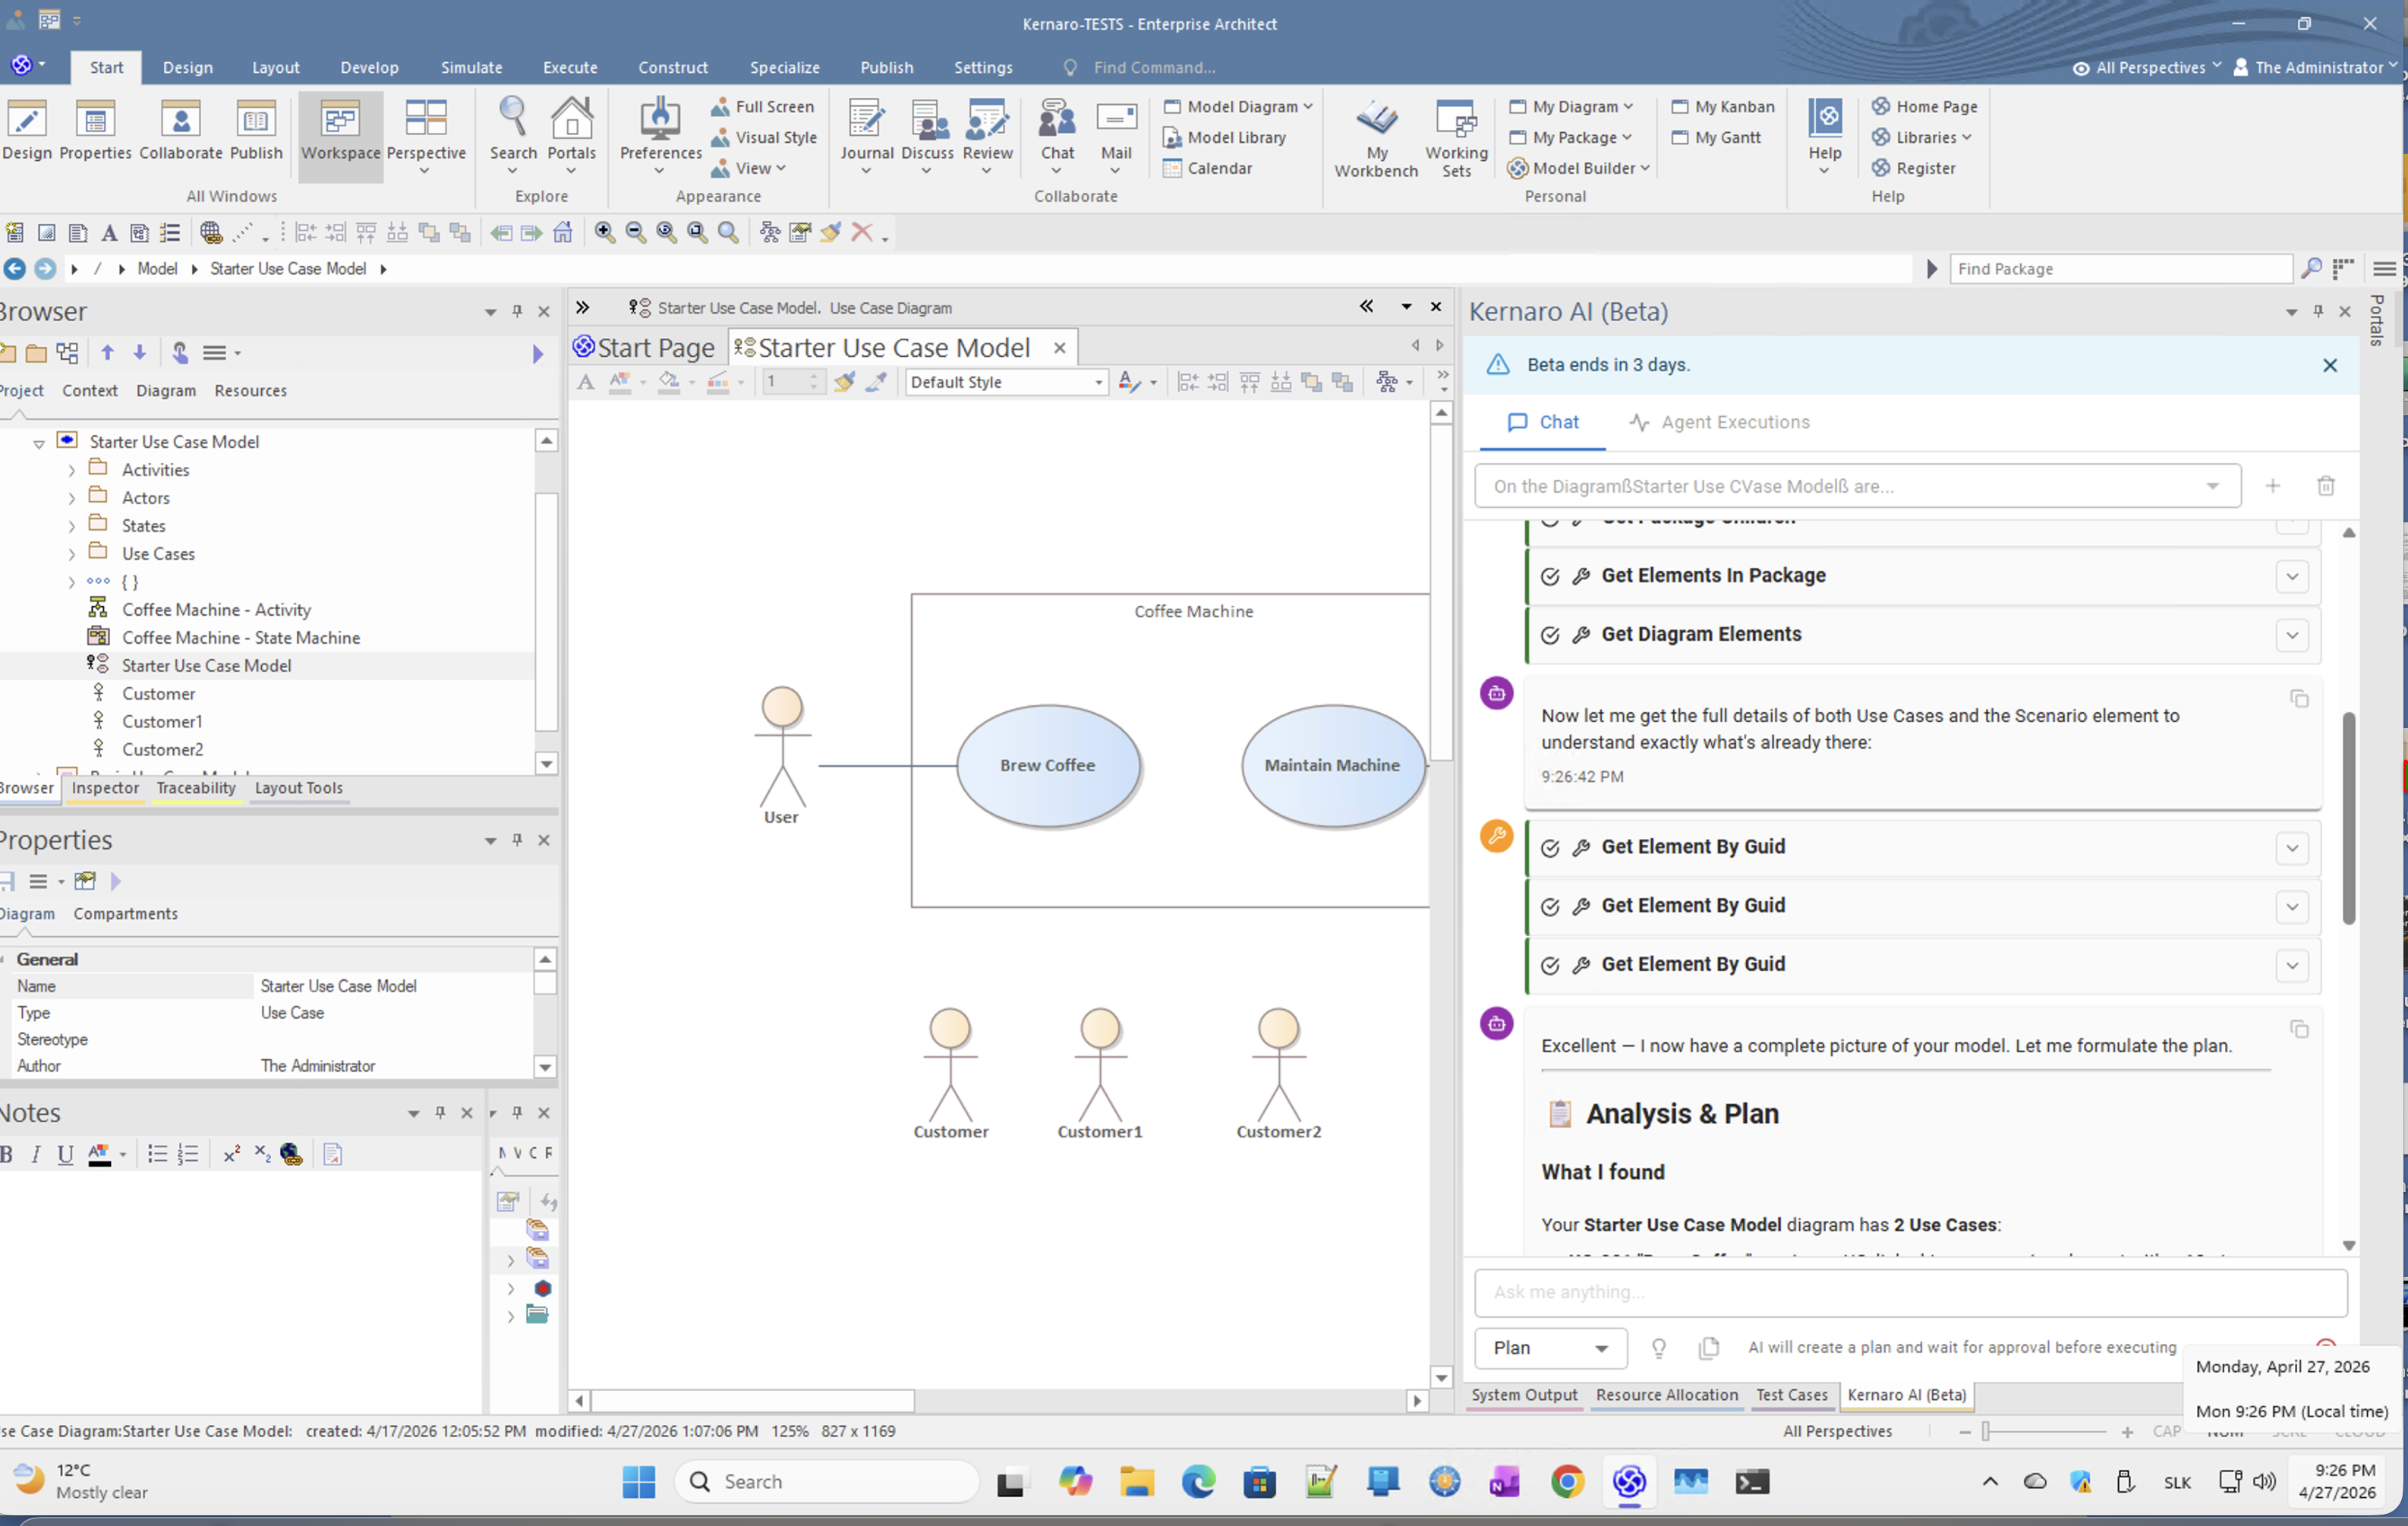
Task: Switch to the Start Page diagram tab
Action: coord(645,348)
